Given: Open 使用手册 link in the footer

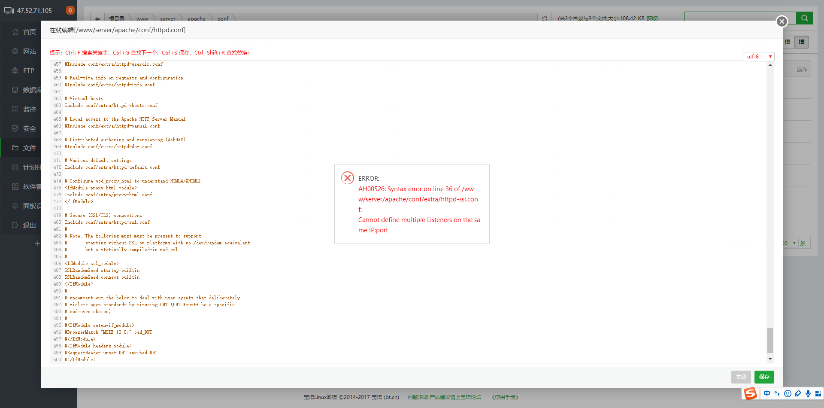Looking at the screenshot, I should pos(505,397).
